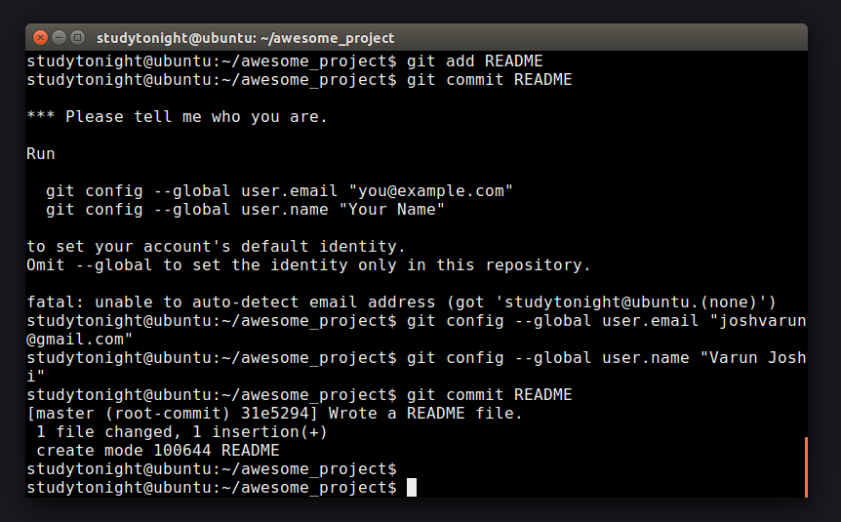Click the 'Run' line in output
The height and width of the screenshot is (522, 841).
click(x=41, y=154)
